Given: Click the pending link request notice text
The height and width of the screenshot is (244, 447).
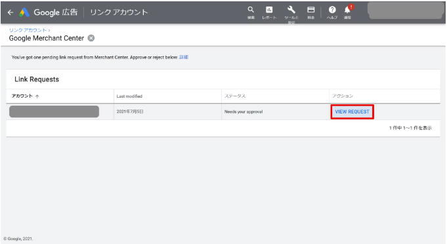Looking at the screenshot, I should point(95,57).
